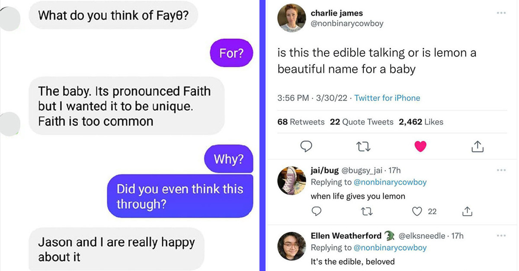Select the purple 'Did you even think this through?' message
This screenshot has width=519, height=271.
pyautogui.click(x=180, y=196)
